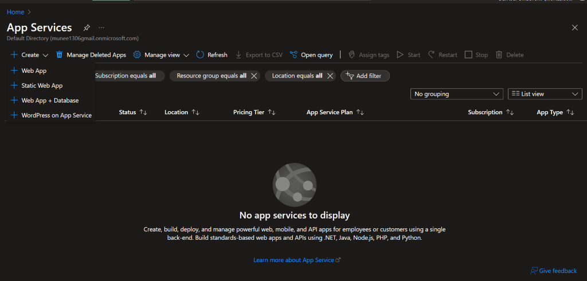The width and height of the screenshot is (587, 281).
Task: Click the Start toolbar button
Action: click(408, 54)
